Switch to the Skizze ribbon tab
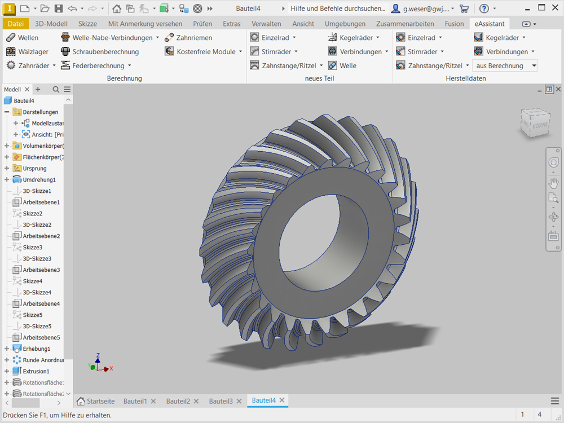Image resolution: width=564 pixels, height=423 pixels. click(x=87, y=24)
